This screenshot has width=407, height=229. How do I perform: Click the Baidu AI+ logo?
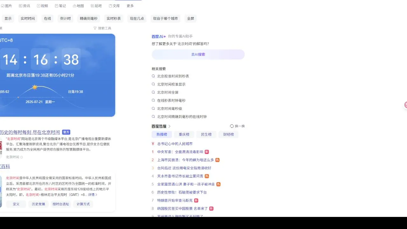tap(159, 37)
